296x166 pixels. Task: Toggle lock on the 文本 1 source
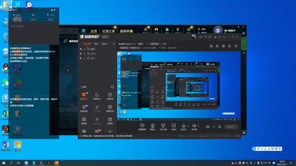84,58
